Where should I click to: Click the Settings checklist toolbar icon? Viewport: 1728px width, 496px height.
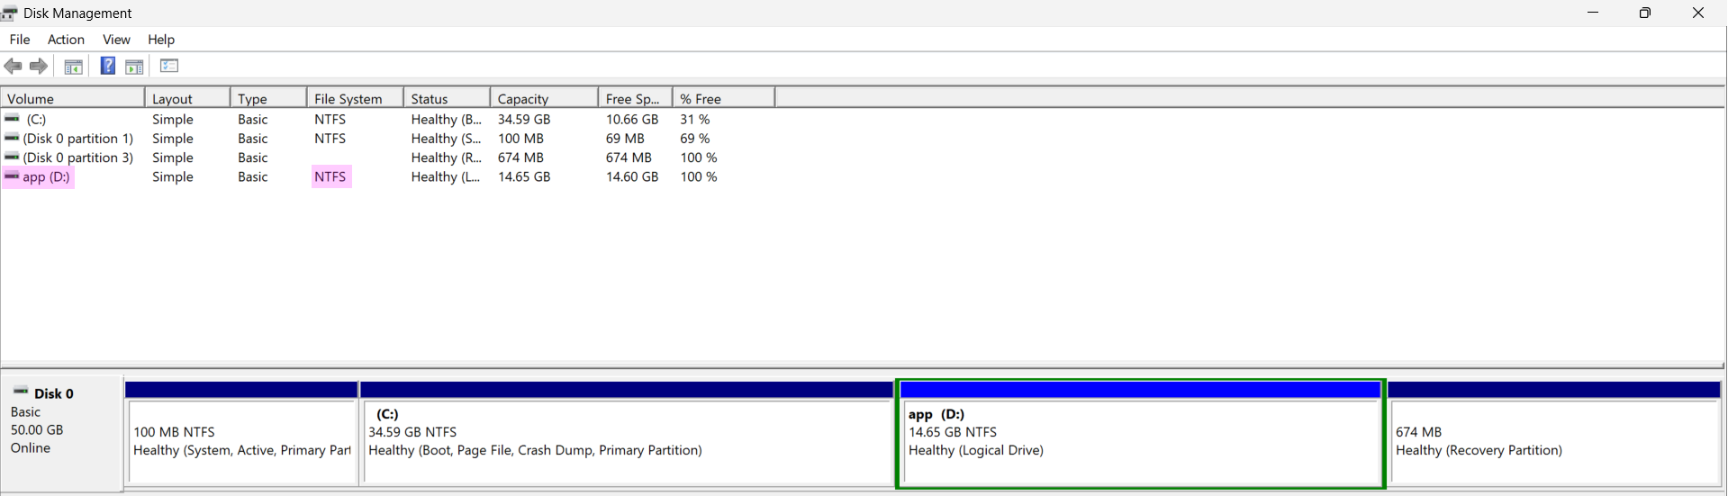click(169, 66)
